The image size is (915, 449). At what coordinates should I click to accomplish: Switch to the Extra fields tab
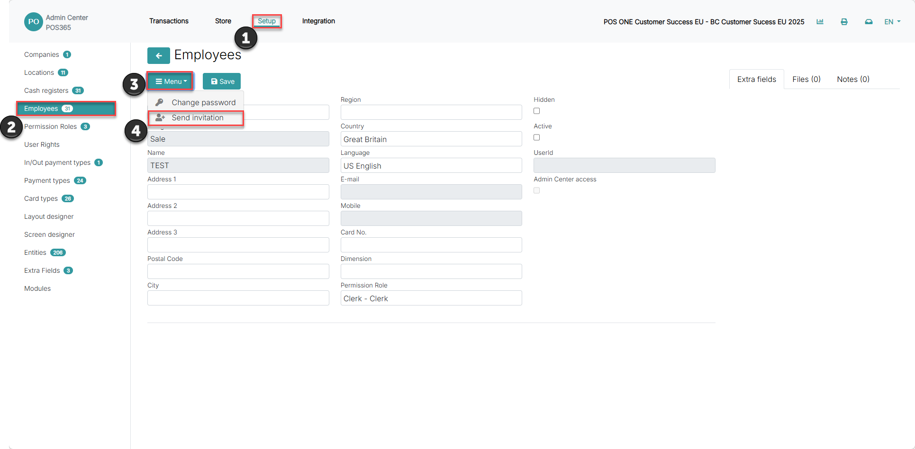click(757, 79)
